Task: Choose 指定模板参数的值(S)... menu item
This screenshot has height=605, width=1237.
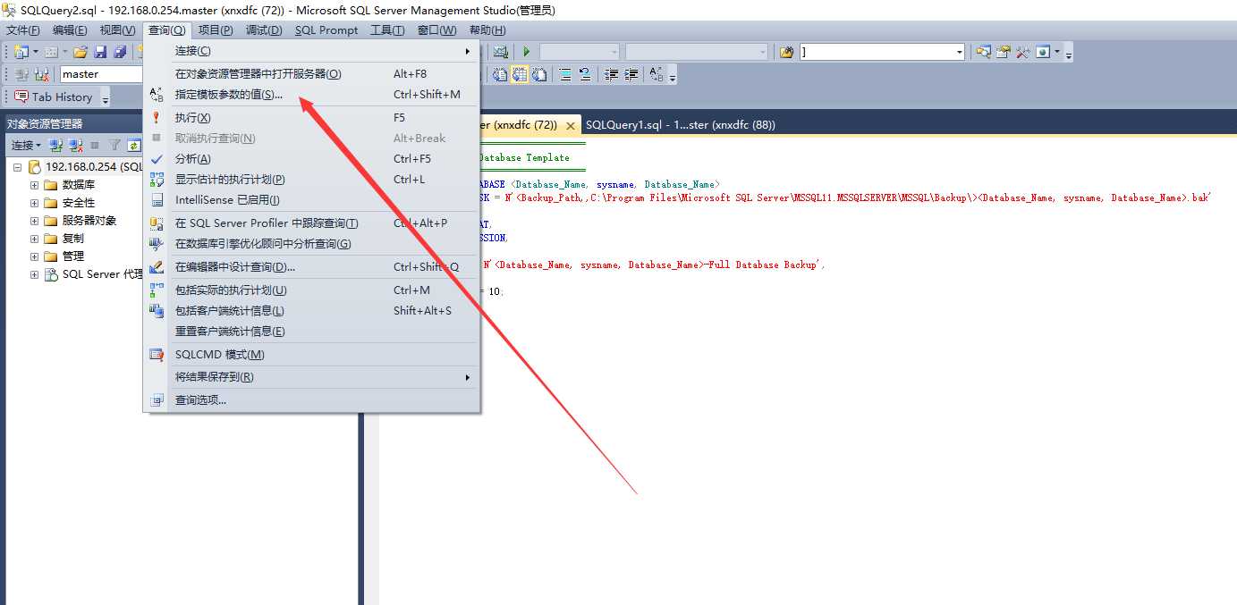Action: (x=311, y=95)
